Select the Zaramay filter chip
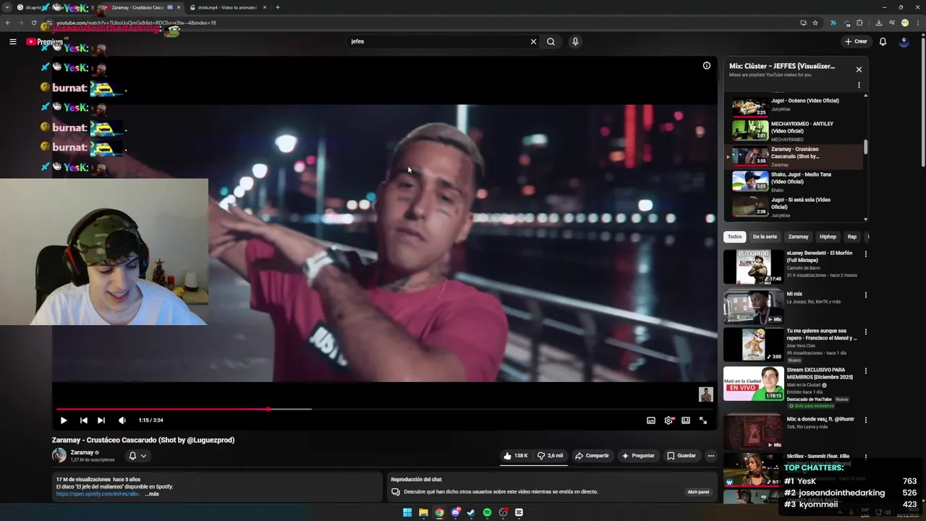Image resolution: width=926 pixels, height=521 pixels. pos(798,237)
